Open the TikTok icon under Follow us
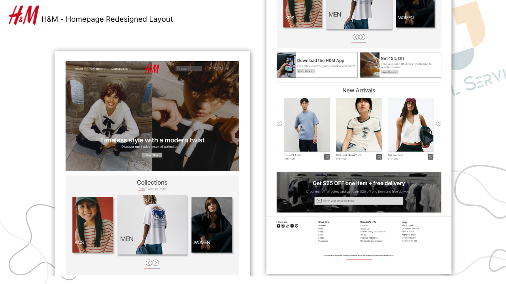The image size is (506, 284). click(287, 226)
